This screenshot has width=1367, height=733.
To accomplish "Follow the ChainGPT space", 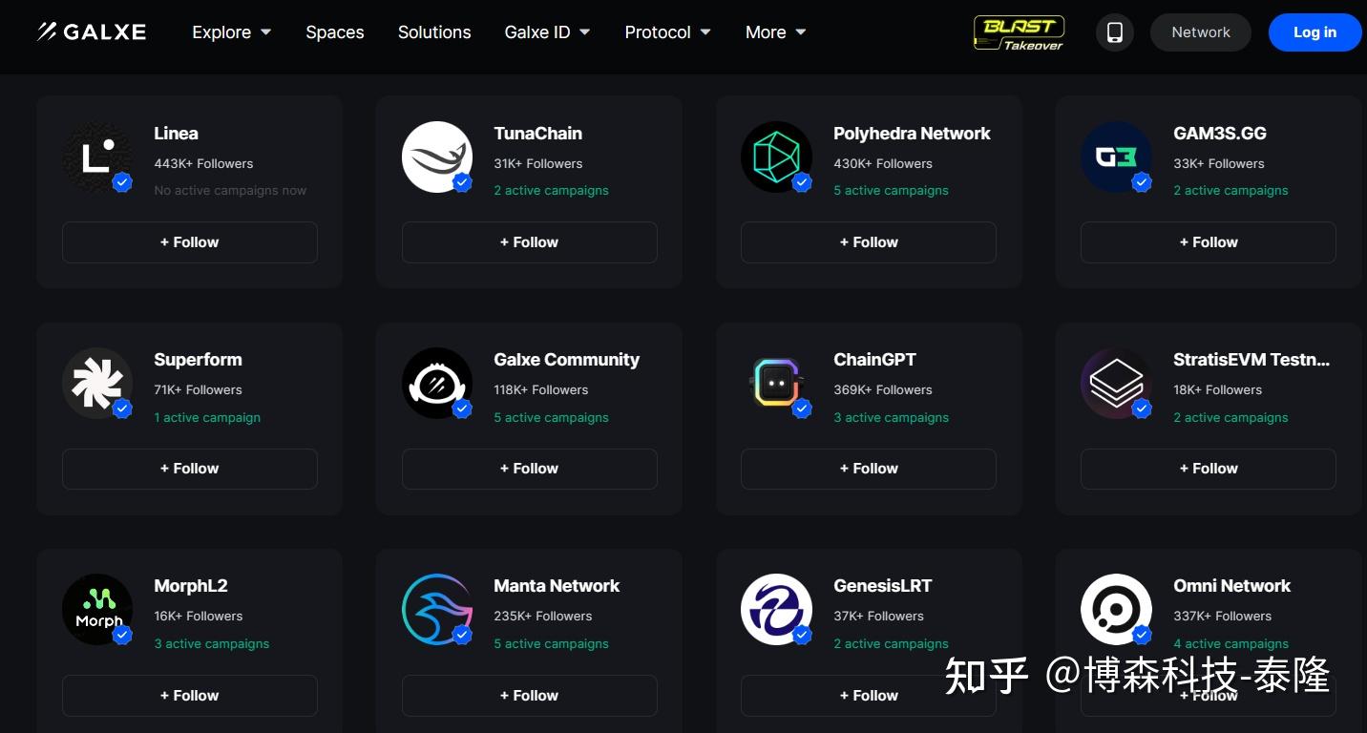I will [x=869, y=469].
